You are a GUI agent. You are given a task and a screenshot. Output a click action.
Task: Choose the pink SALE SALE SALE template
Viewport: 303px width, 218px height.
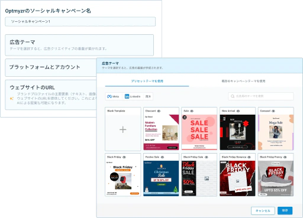coord(199,132)
